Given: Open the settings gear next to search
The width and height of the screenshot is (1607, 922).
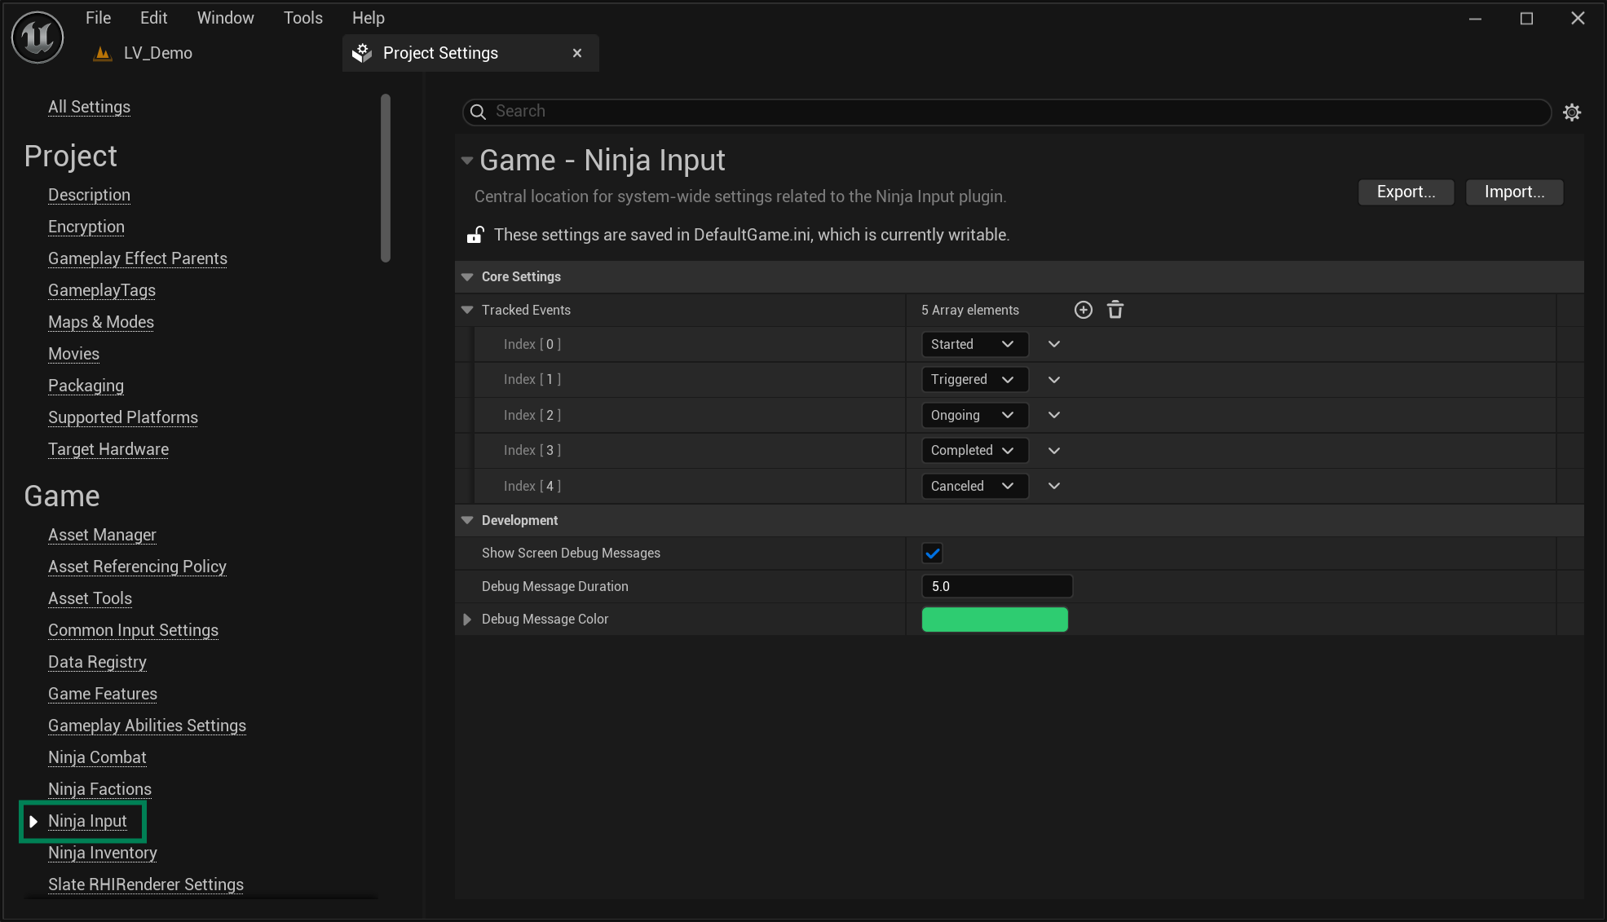Looking at the screenshot, I should [1572, 112].
